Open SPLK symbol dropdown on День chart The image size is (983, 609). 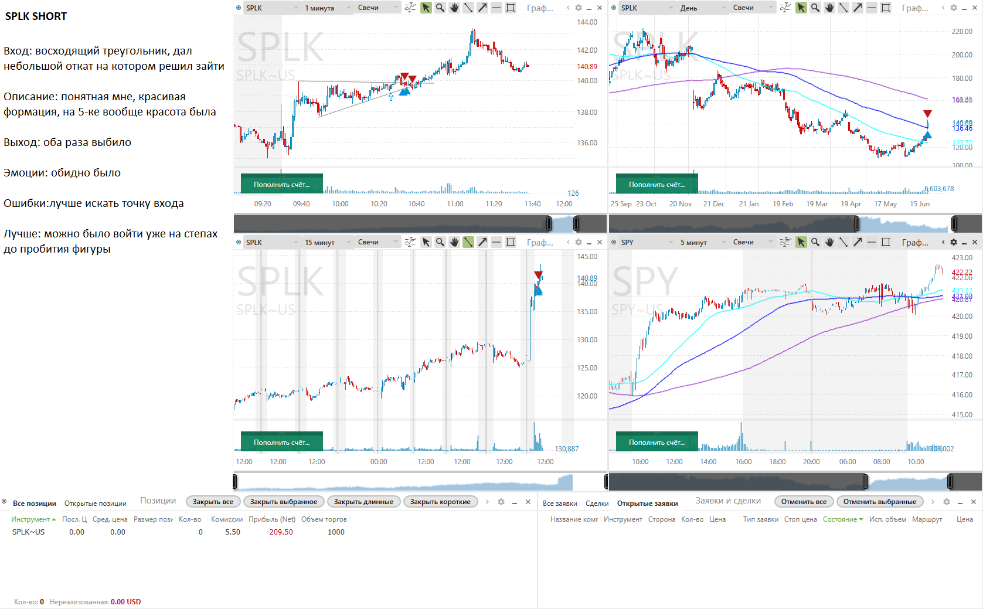tap(647, 8)
